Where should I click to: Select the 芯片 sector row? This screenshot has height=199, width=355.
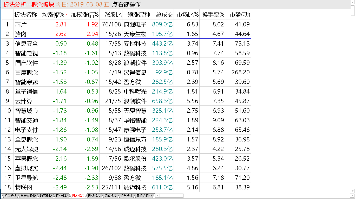tap(126, 24)
